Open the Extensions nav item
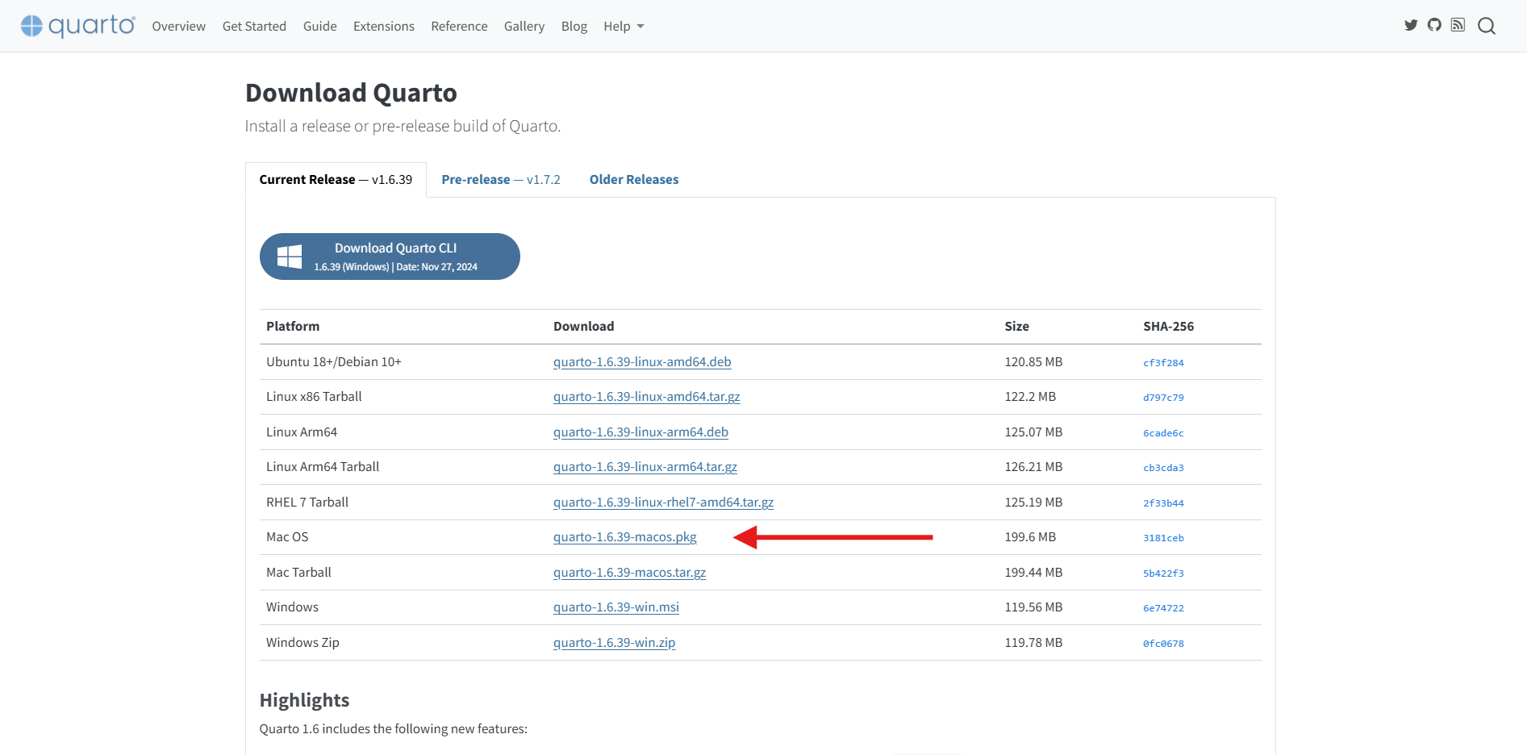1527x755 pixels. (384, 26)
